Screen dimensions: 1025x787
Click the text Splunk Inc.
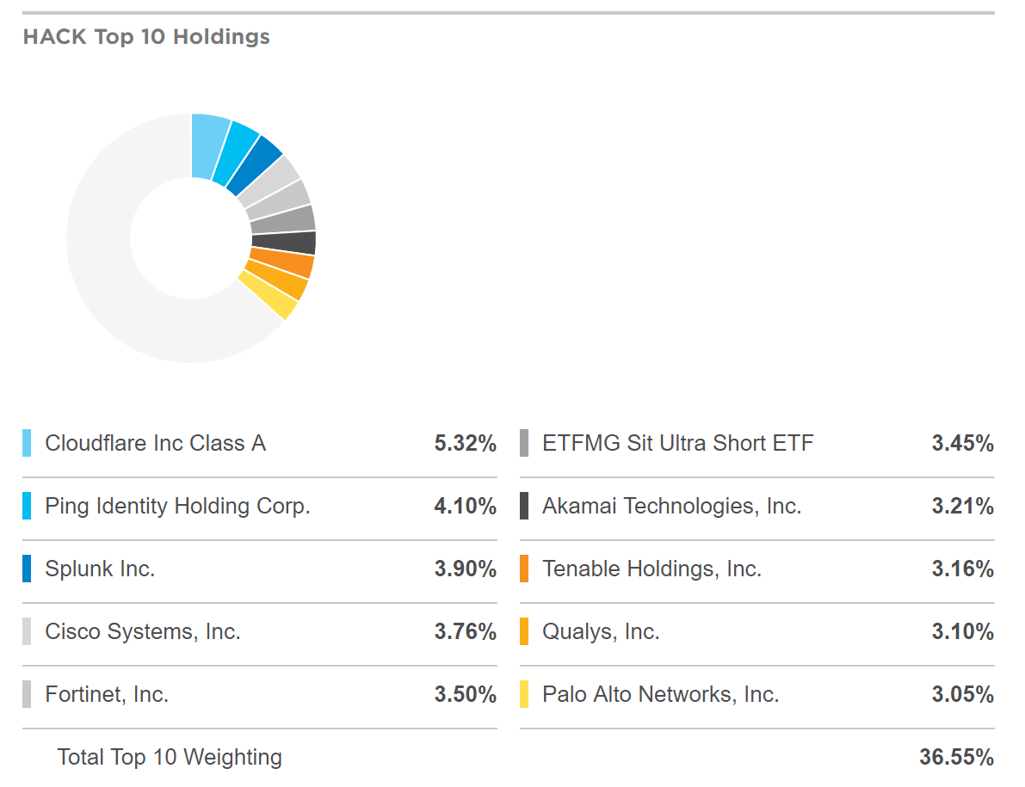click(100, 569)
